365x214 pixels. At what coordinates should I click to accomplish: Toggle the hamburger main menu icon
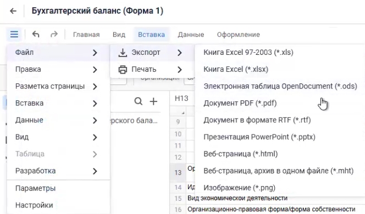tap(14, 35)
